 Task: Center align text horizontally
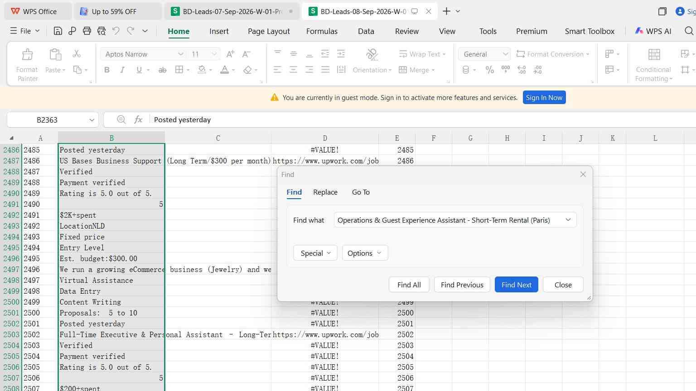(293, 70)
